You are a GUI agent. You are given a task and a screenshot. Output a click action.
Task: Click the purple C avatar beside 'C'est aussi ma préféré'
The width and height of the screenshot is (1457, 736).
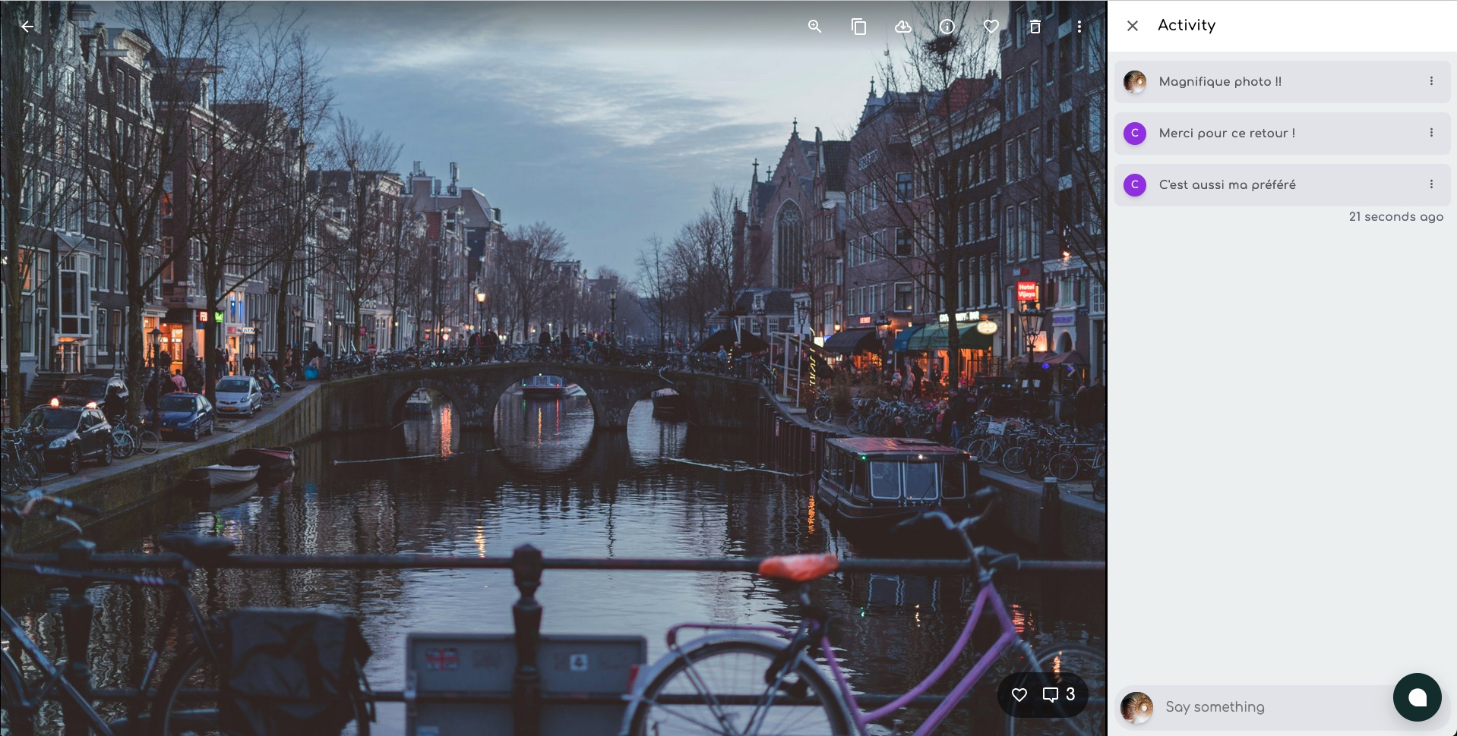coord(1135,185)
